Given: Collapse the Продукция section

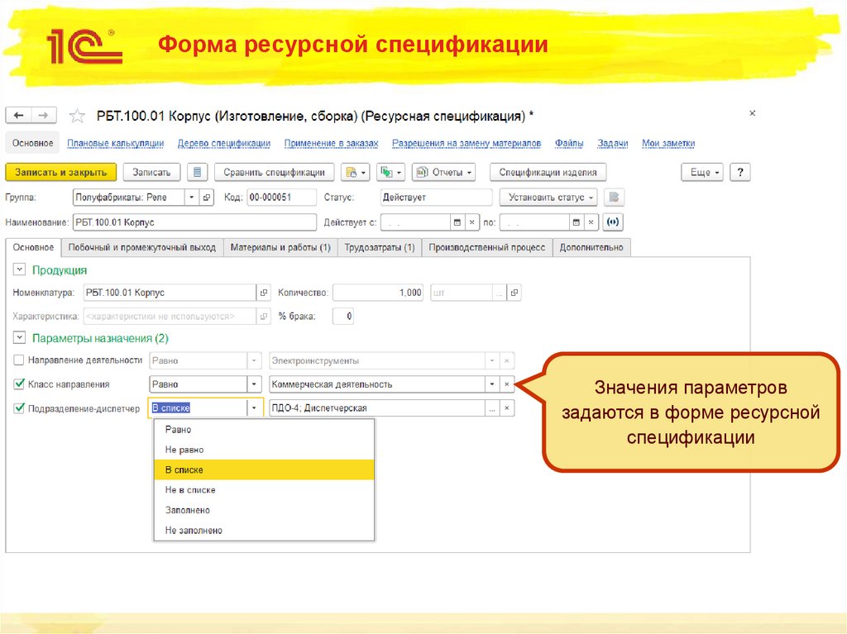Looking at the screenshot, I should tap(17, 269).
